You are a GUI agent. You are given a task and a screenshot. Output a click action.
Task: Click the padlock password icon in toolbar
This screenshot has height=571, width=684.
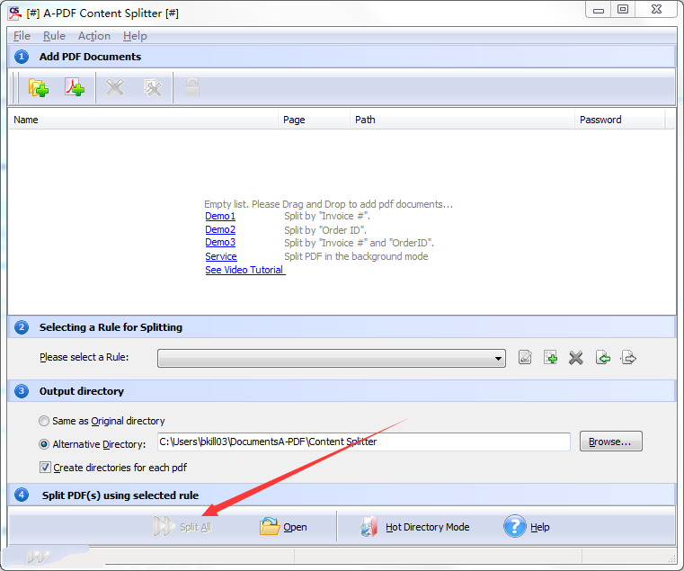[x=192, y=87]
